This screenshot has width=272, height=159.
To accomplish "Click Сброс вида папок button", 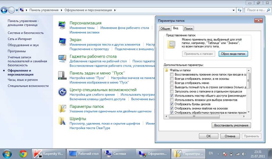I will [x=233, y=54].
